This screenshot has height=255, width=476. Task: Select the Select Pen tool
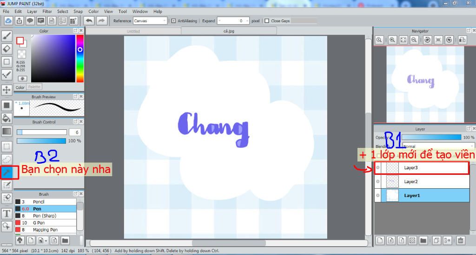[x=7, y=185]
